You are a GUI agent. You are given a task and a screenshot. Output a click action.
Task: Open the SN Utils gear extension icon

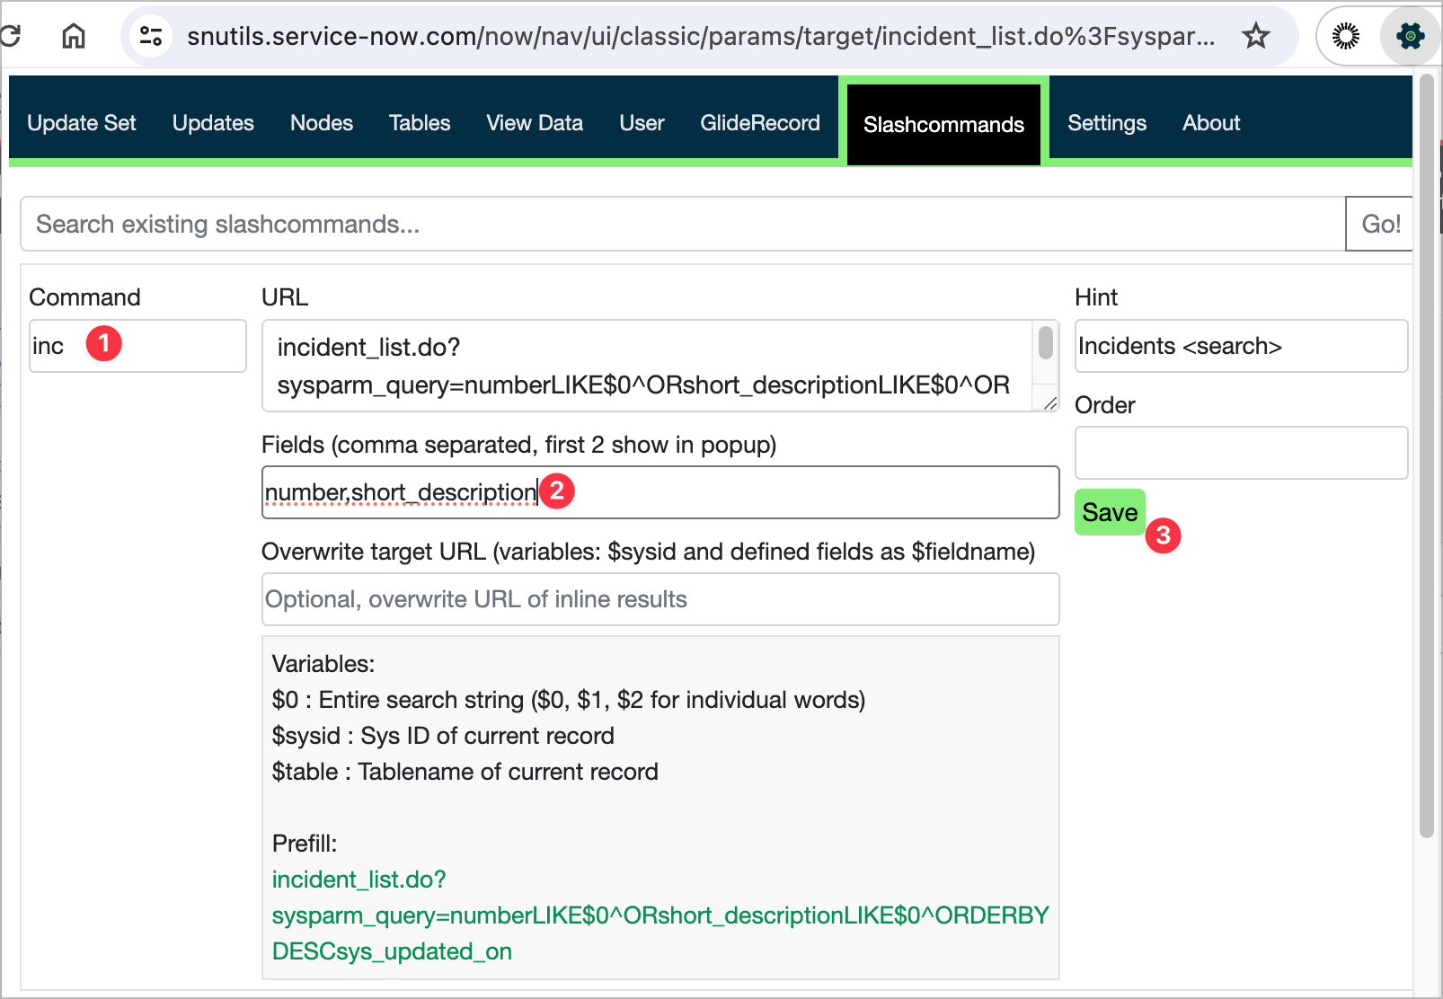tap(1409, 36)
